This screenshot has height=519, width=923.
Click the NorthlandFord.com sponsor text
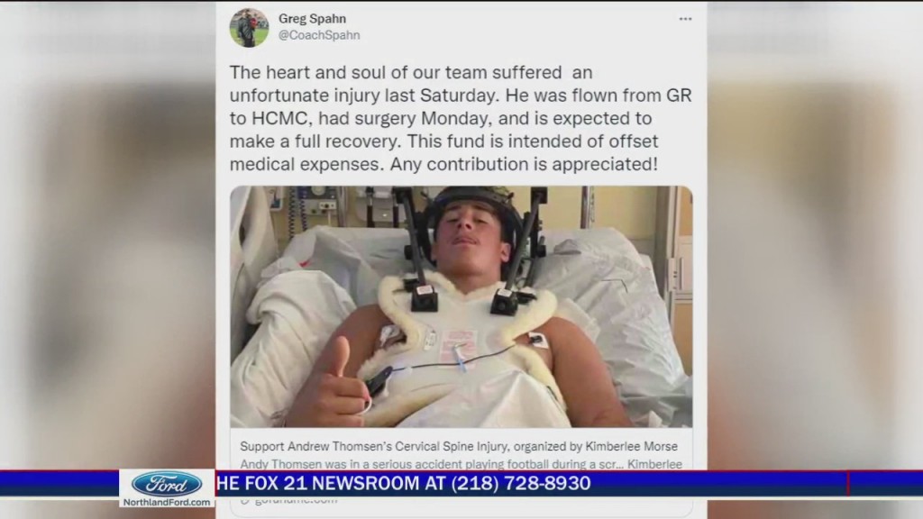(167, 502)
